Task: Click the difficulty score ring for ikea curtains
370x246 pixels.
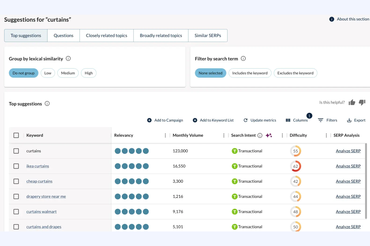Action: 296,166
